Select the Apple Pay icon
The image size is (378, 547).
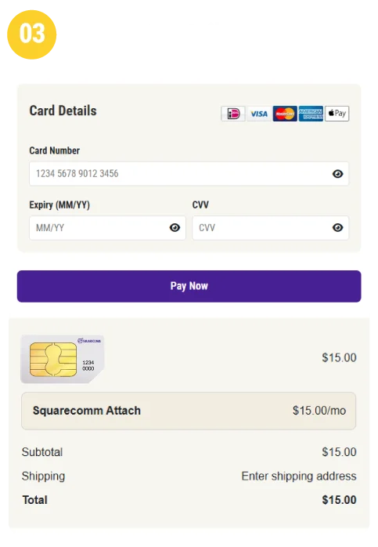coord(337,114)
